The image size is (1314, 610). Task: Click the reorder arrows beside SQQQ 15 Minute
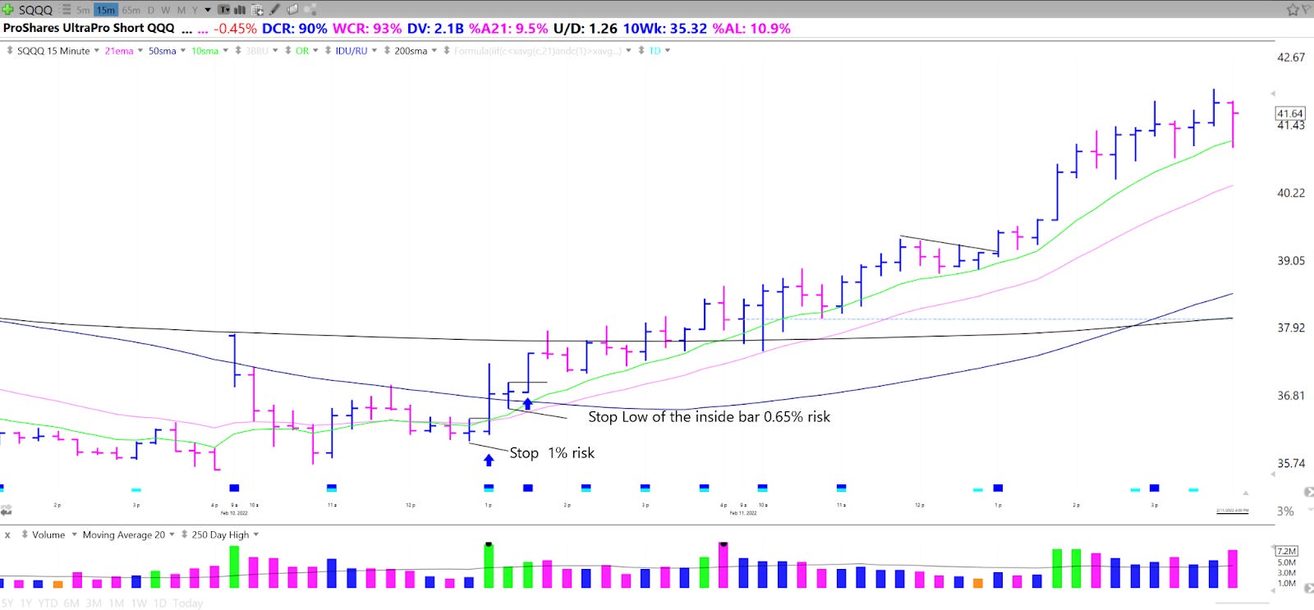(10, 51)
